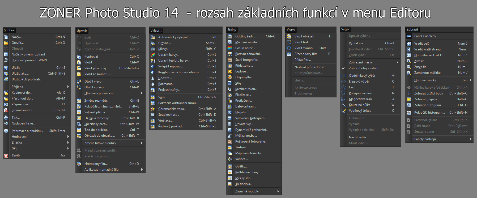Open the Výběr menu header

click(345, 29)
